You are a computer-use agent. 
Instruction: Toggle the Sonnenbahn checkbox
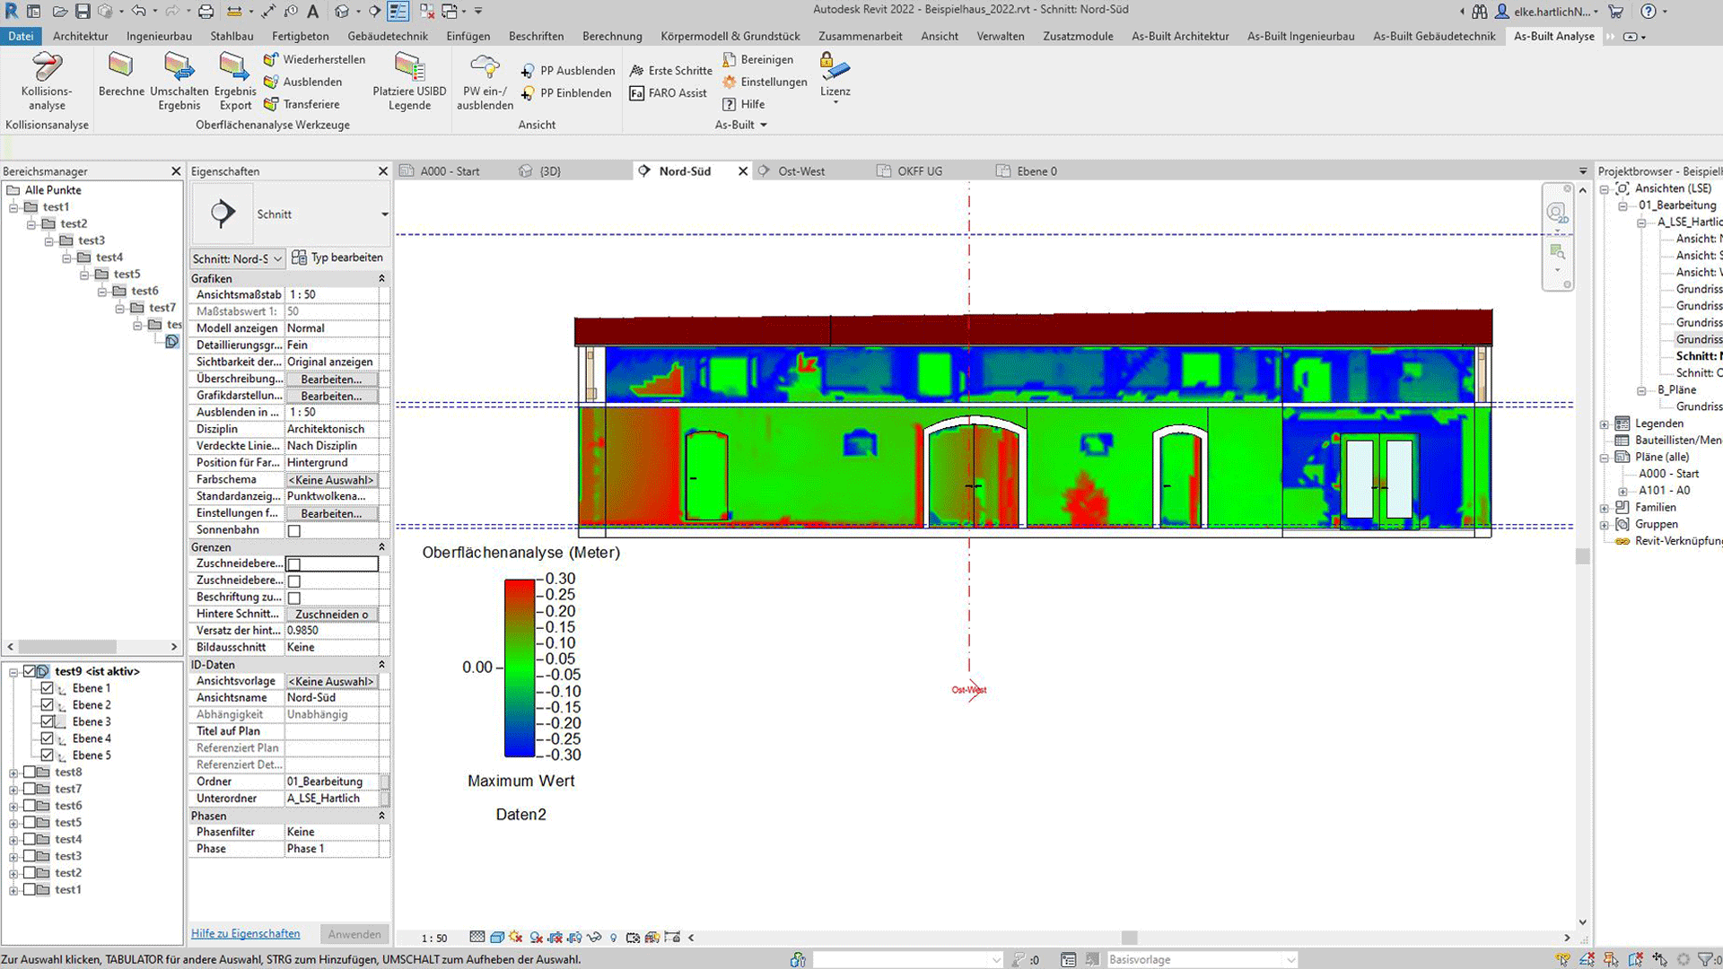[293, 530]
